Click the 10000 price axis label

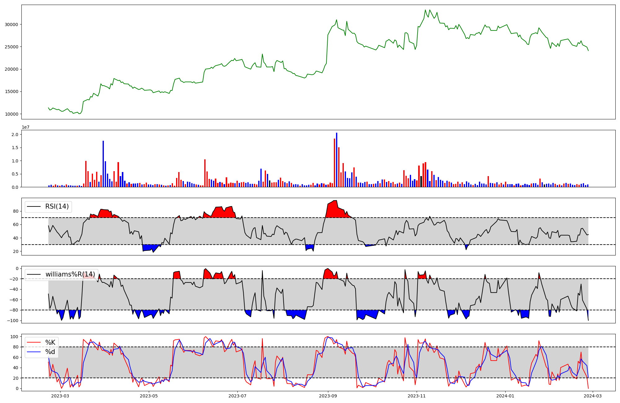coord(11,114)
